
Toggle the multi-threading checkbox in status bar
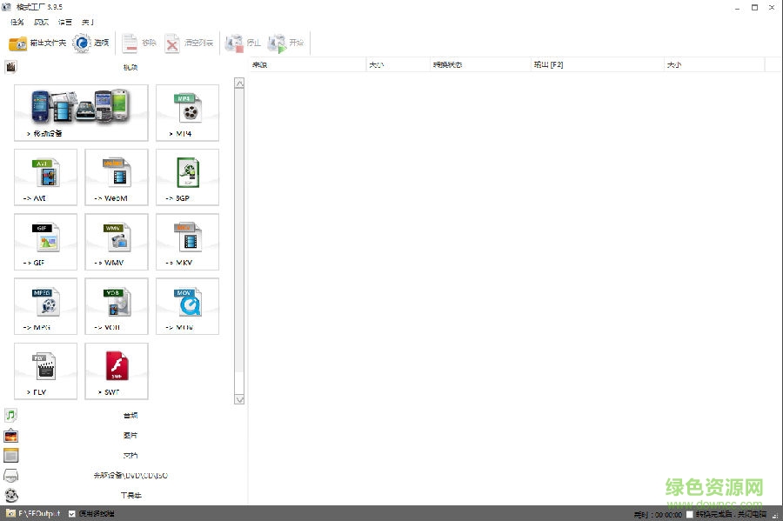72,514
